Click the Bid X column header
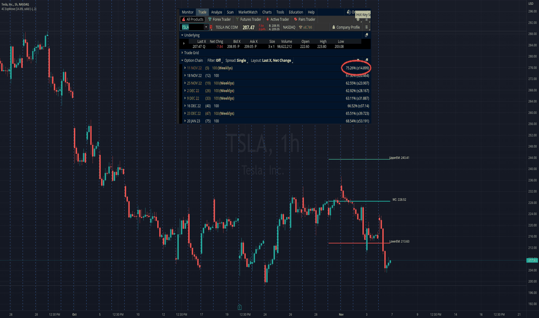This screenshot has width=539, height=318. [237, 42]
